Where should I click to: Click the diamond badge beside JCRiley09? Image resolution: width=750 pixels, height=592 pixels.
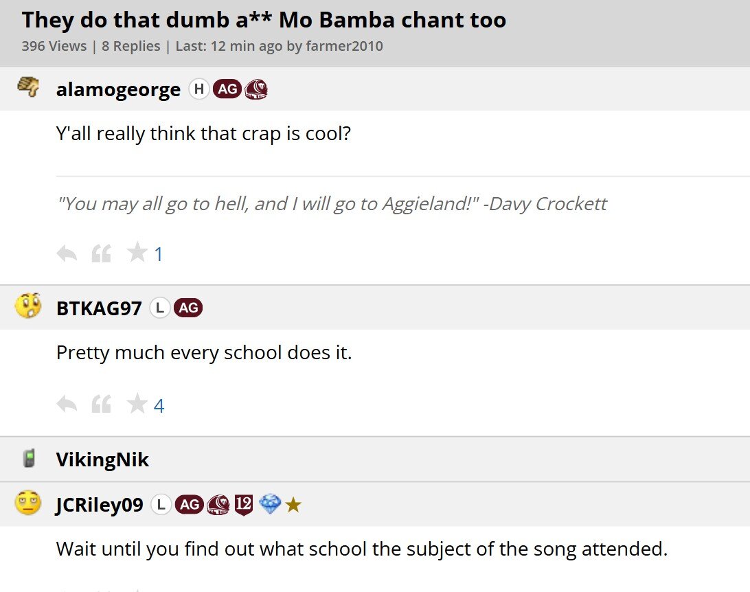pos(271,505)
